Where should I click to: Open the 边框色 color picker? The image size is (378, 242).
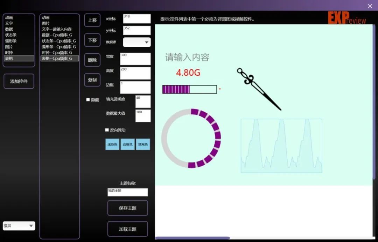pyautogui.click(x=127, y=144)
